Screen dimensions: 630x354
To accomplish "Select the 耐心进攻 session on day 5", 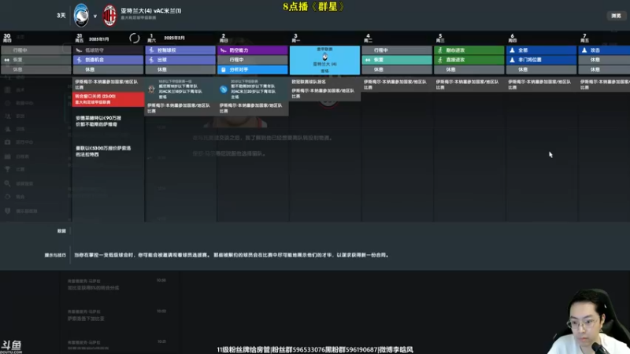I will pyautogui.click(x=469, y=50).
